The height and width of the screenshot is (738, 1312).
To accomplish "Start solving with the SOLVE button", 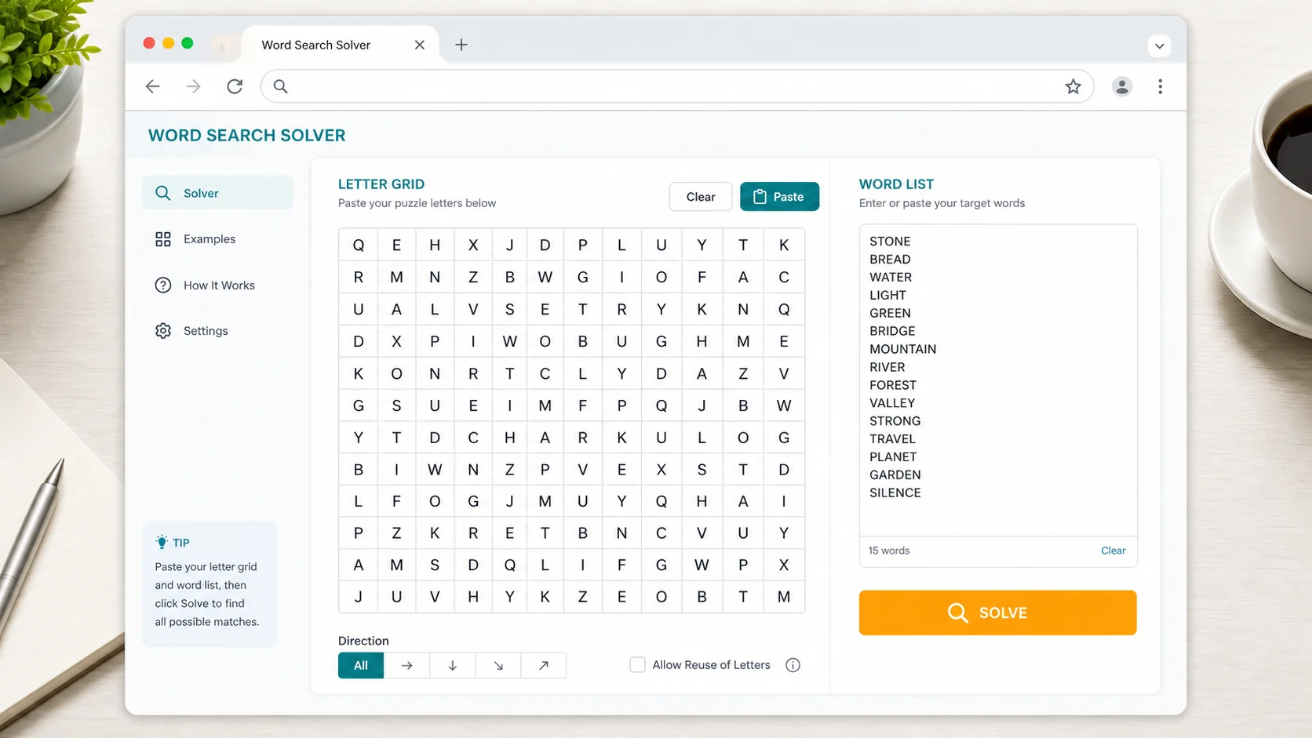I will click(997, 613).
